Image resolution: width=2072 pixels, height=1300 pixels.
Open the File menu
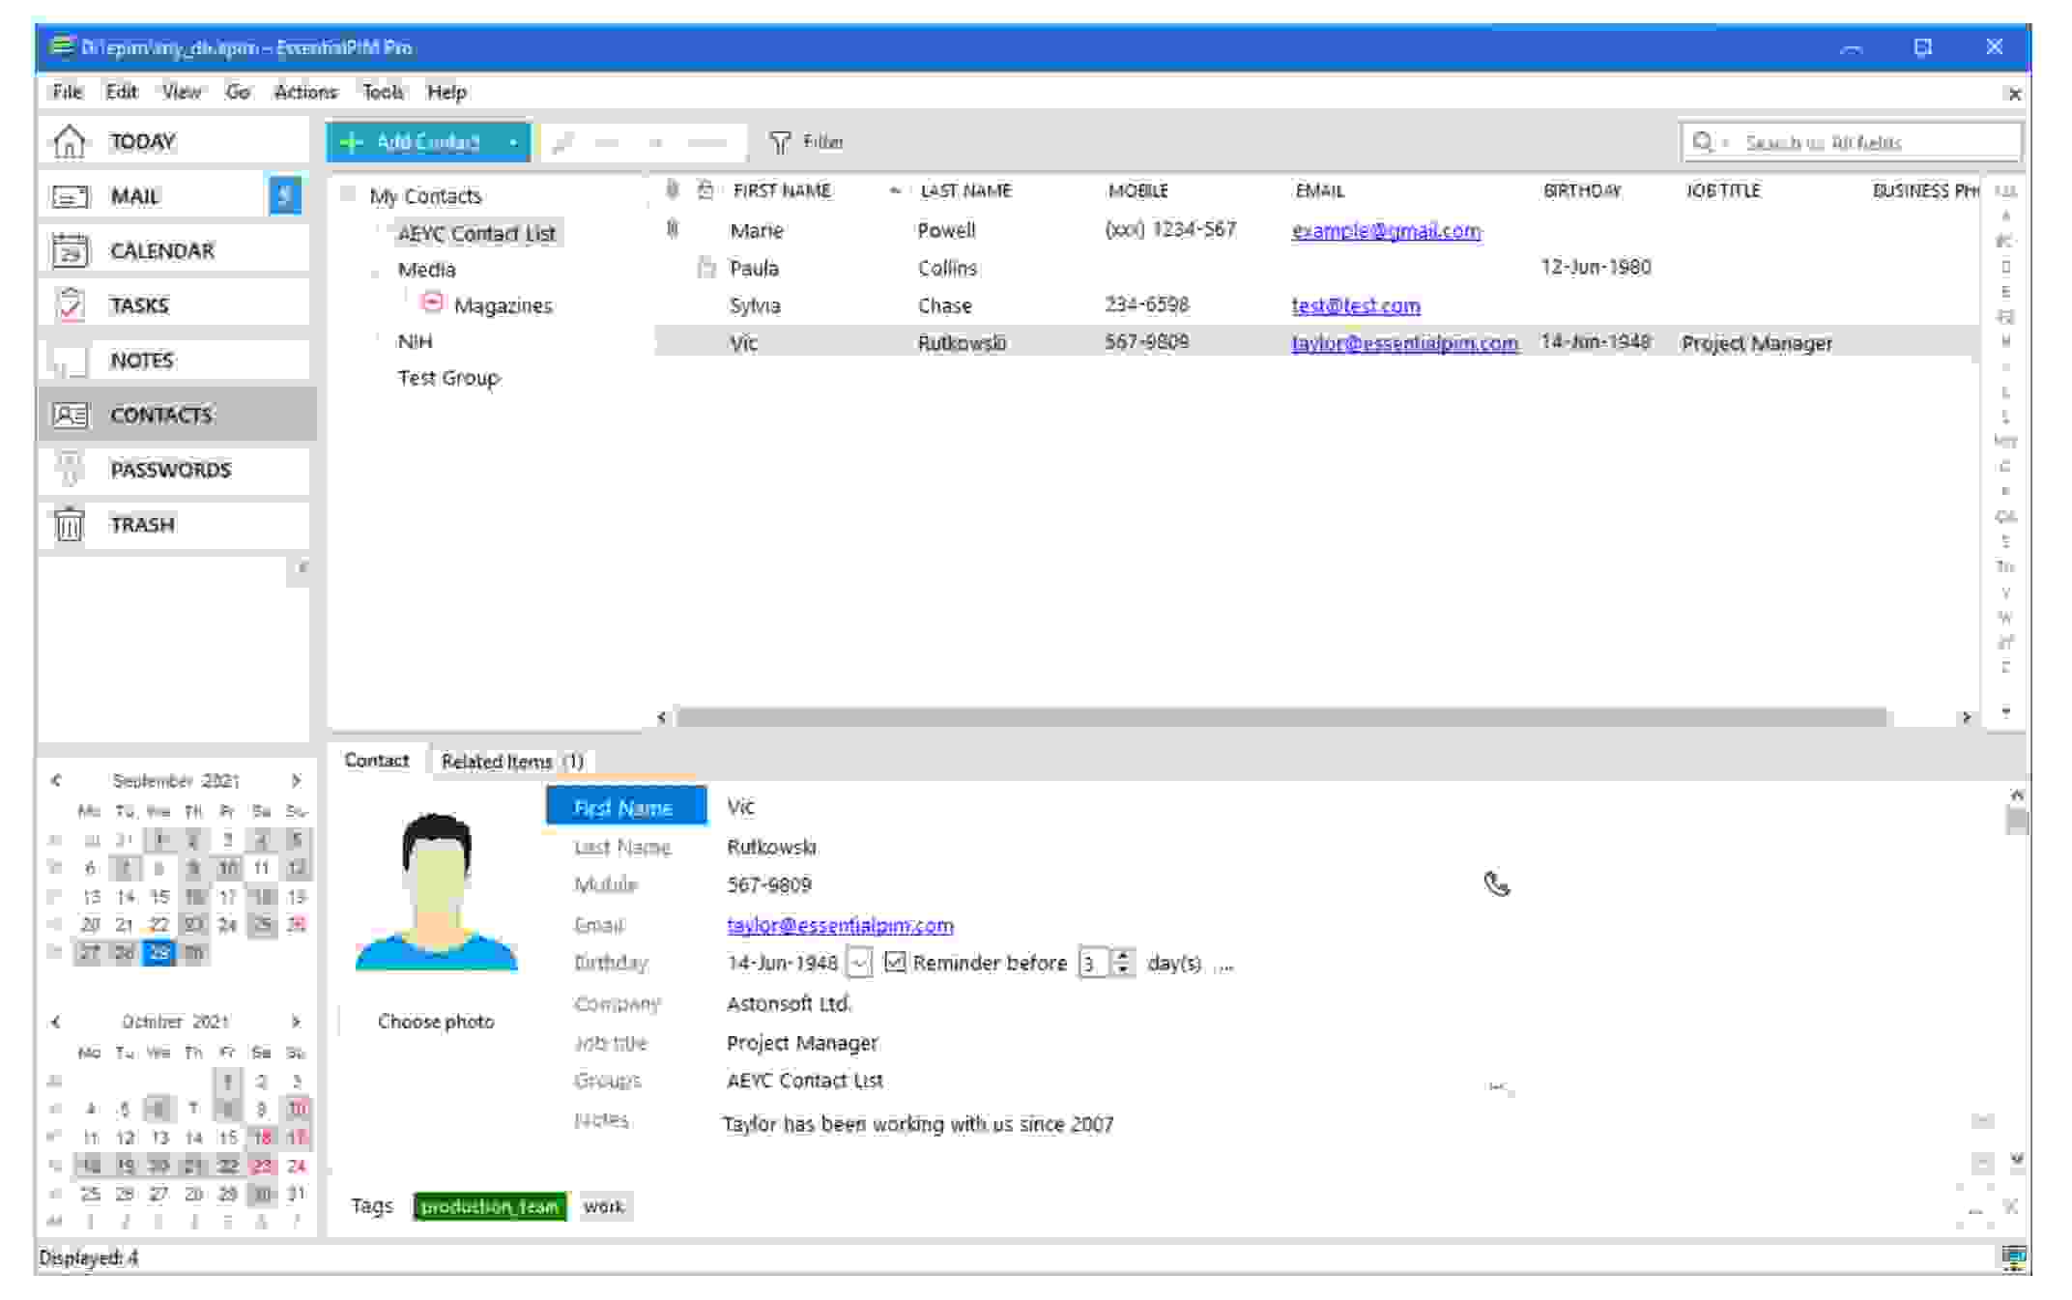pyautogui.click(x=67, y=92)
